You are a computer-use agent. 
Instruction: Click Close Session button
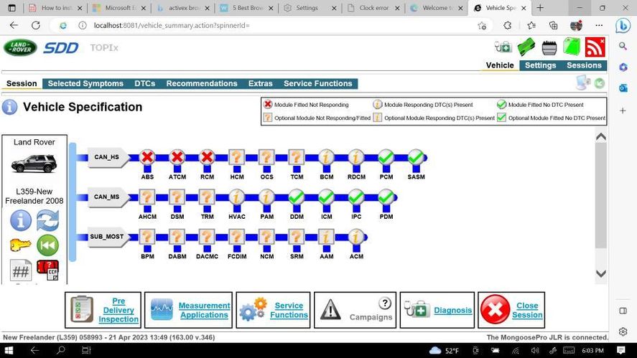click(x=511, y=310)
